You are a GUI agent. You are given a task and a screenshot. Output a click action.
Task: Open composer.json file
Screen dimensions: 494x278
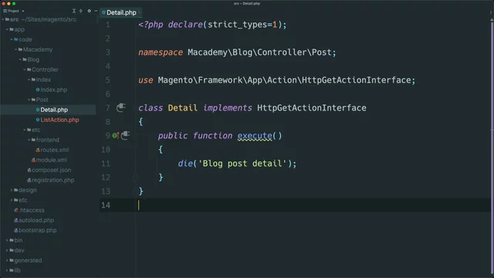[51, 170]
